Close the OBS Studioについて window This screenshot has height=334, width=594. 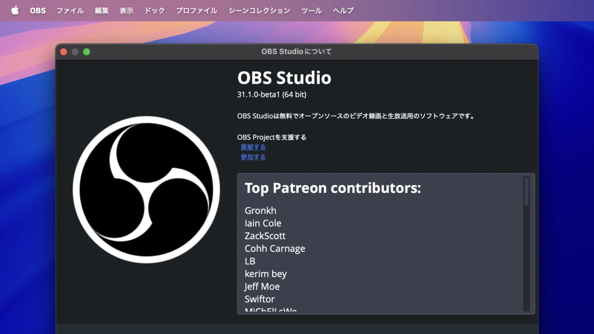(64, 51)
